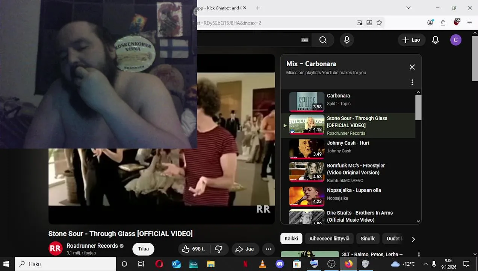Switch to Firefox on the taskbar
The image size is (478, 271).
tap(349, 264)
